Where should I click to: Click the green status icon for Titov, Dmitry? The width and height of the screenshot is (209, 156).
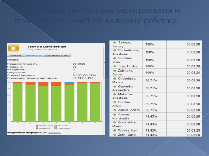pyautogui.click(x=115, y=66)
